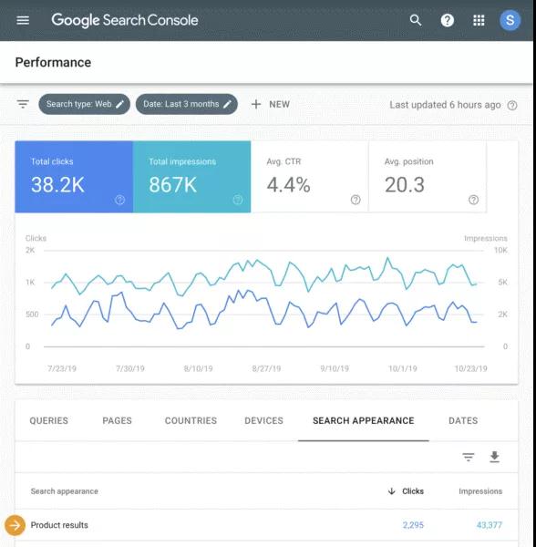Open the help question mark icon in header

447,20
